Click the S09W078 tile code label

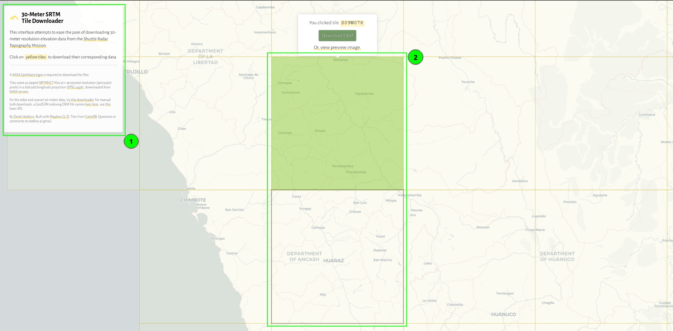click(x=352, y=23)
